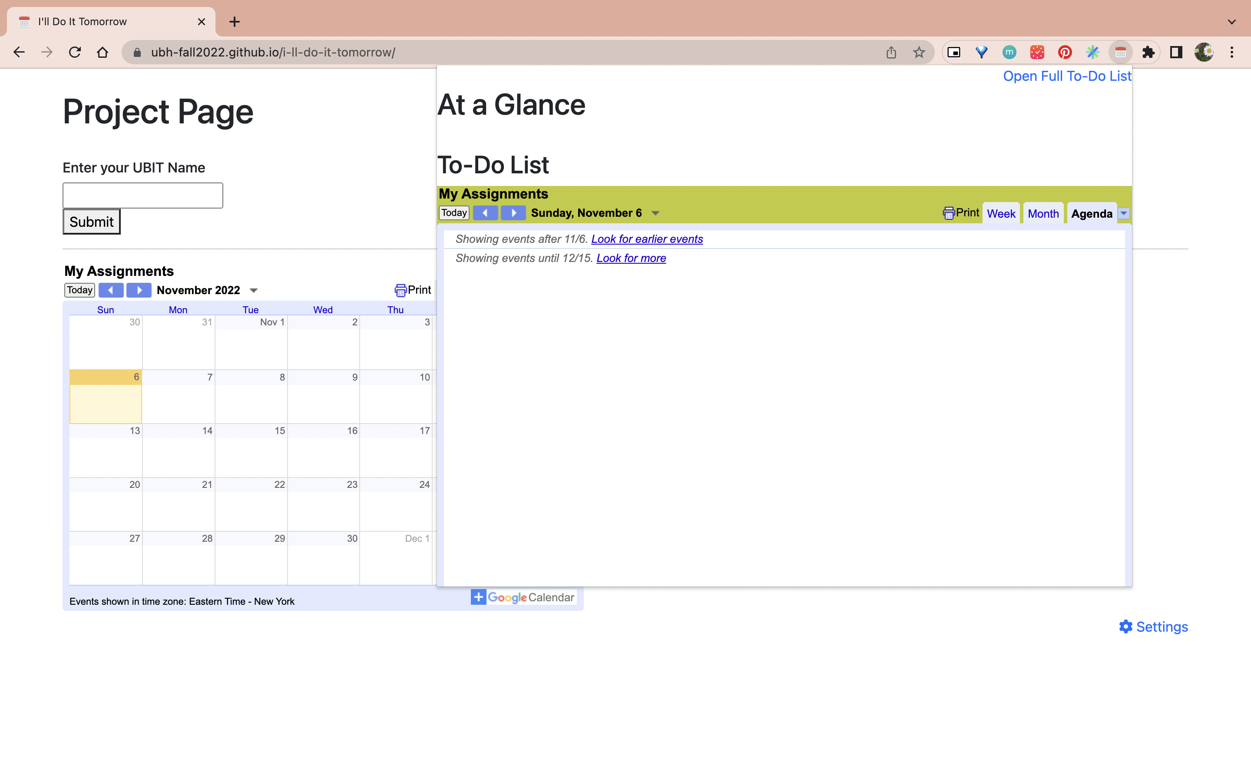Open the calendar extension icon in toolbar
Viewport: 1251px width, 782px height.
coord(1120,52)
